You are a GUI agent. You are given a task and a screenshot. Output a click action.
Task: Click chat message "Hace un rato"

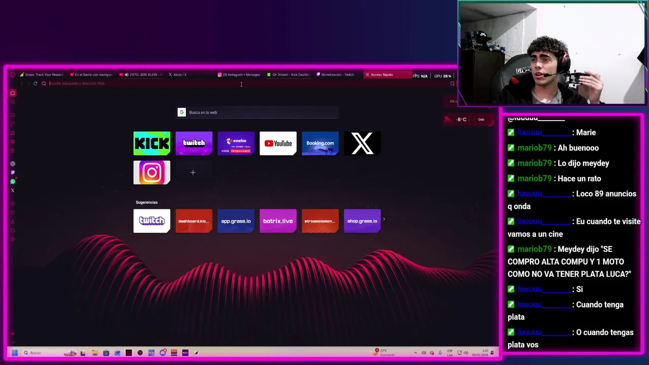(579, 178)
